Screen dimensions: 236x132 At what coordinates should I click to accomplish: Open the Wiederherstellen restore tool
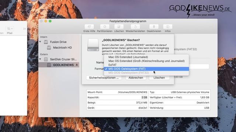pyautogui.click(x=135, y=27)
